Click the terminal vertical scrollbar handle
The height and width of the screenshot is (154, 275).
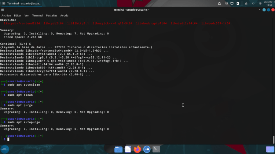click(x=274, y=140)
